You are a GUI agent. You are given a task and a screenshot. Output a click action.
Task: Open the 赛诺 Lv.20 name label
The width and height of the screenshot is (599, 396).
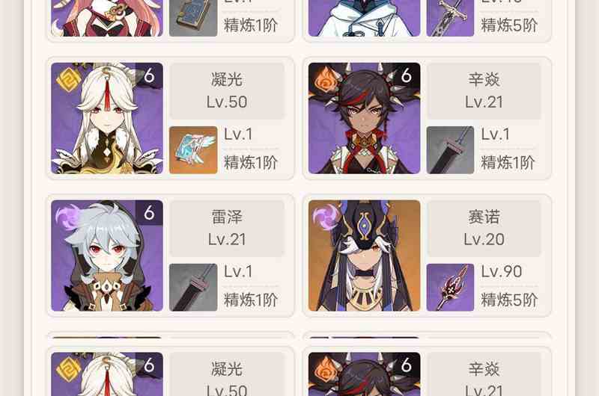[484, 229]
